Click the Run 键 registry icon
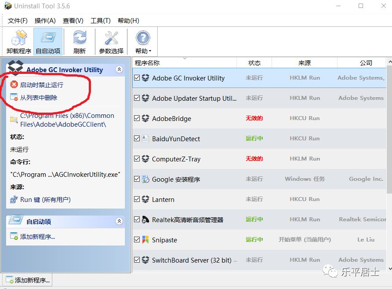This screenshot has width=392, height=289. click(14, 199)
